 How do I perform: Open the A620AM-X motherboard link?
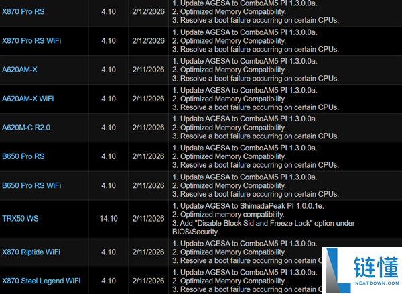point(19,70)
